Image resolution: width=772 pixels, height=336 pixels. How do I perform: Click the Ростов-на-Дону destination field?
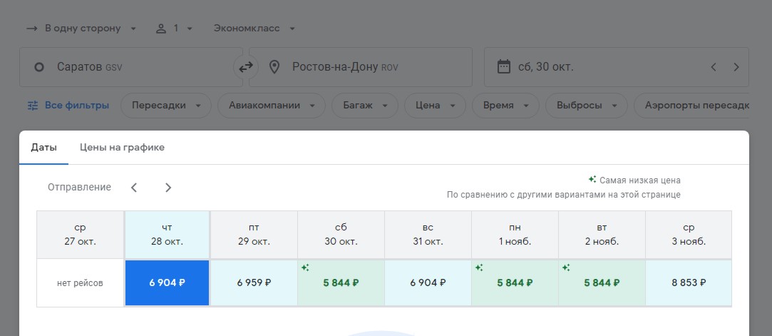click(x=360, y=67)
